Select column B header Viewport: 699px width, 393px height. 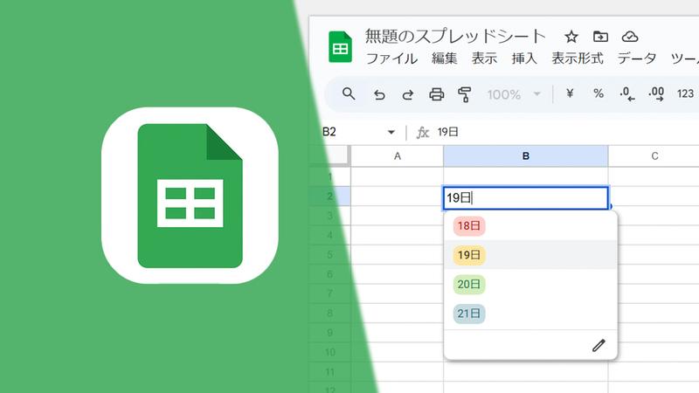pyautogui.click(x=526, y=156)
